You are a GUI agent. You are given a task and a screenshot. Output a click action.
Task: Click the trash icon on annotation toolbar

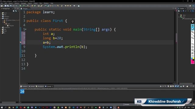(x=193, y=47)
